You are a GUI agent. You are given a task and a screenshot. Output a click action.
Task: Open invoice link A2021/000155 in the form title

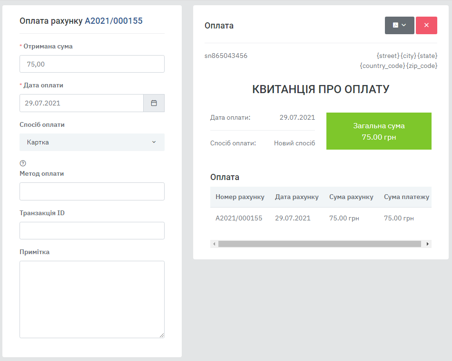tap(113, 21)
